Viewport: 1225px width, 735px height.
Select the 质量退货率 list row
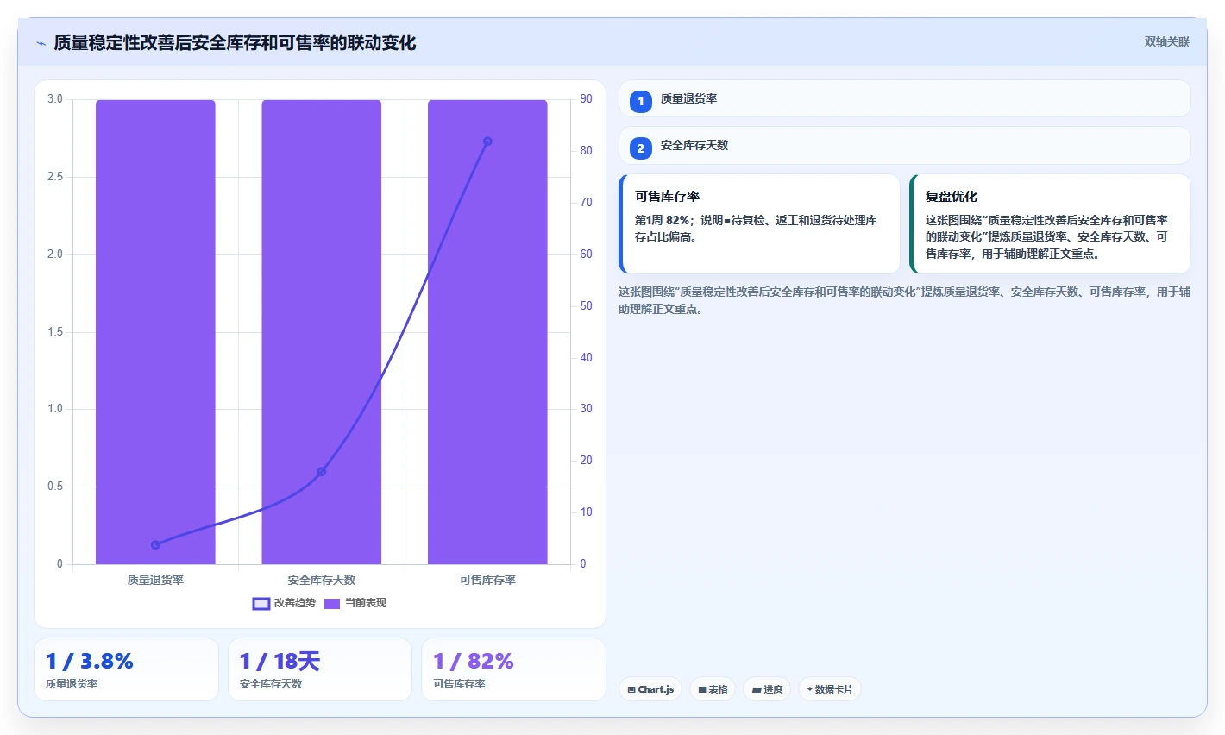pyautogui.click(x=904, y=99)
